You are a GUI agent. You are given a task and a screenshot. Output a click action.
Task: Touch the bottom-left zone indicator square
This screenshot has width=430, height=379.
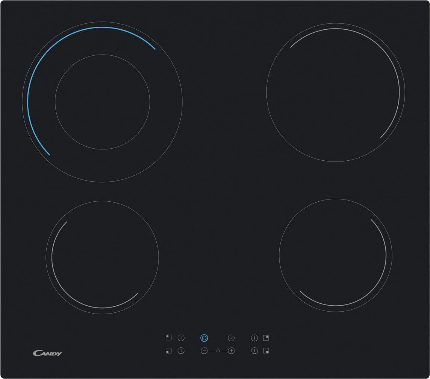(169, 351)
